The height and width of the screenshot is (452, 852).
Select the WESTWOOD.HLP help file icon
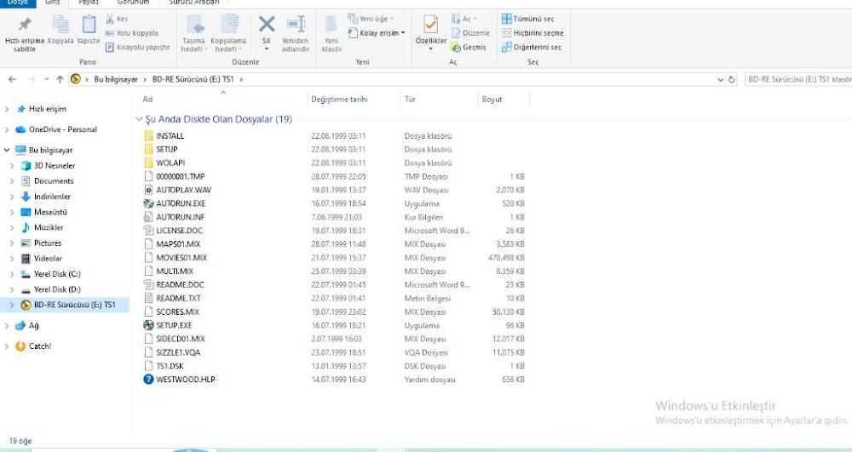point(148,380)
